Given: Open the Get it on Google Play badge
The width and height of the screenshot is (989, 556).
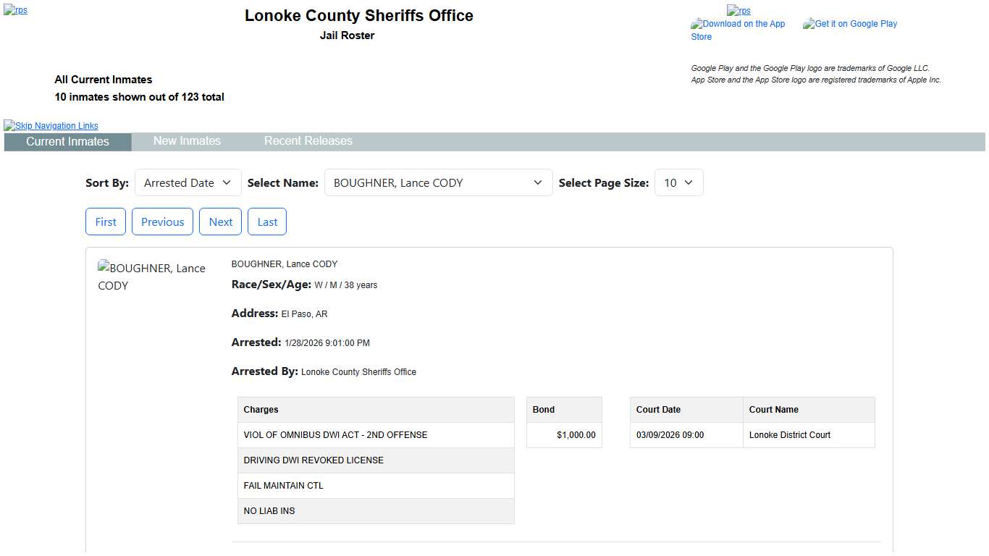Looking at the screenshot, I should point(850,24).
